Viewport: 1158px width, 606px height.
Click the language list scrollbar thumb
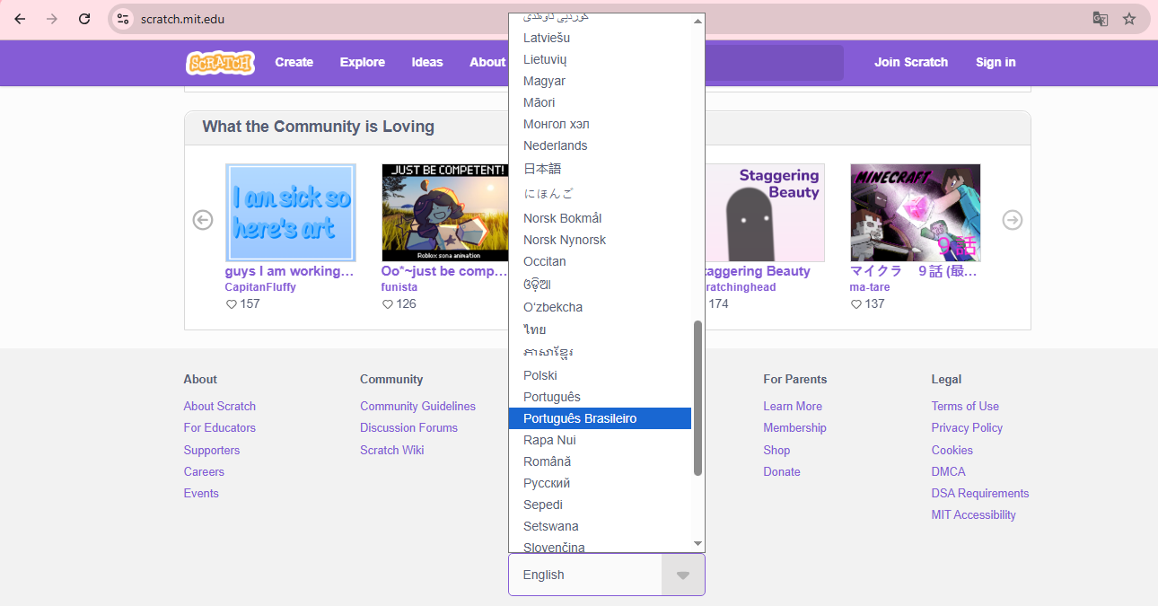point(697,398)
